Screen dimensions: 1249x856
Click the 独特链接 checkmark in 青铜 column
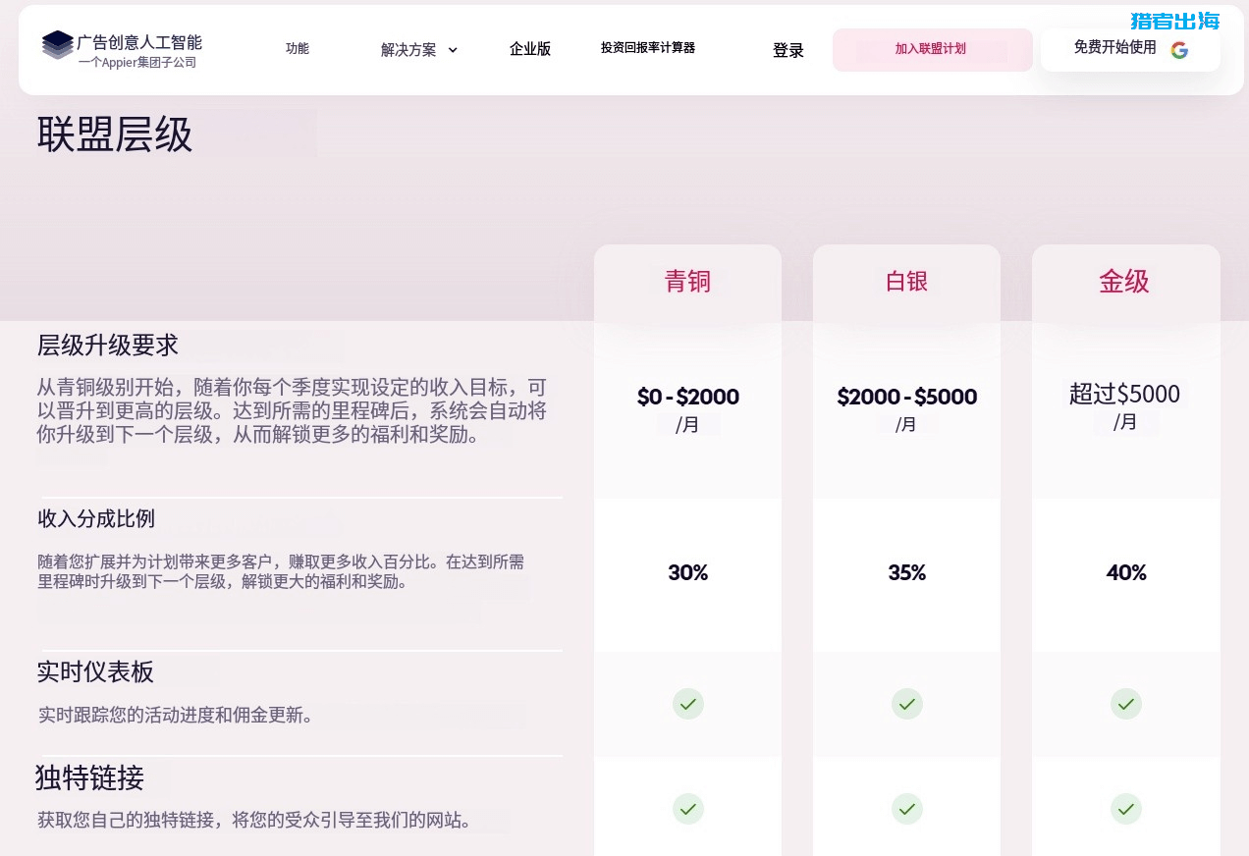click(x=688, y=809)
